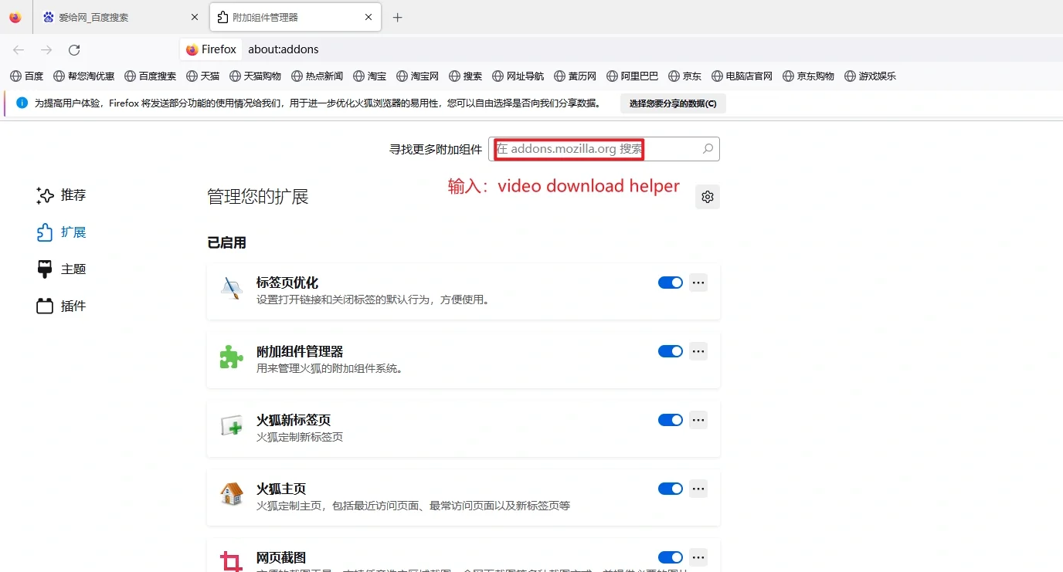Open the 热点新闻 bookmark
The height and width of the screenshot is (572, 1063).
pos(318,76)
